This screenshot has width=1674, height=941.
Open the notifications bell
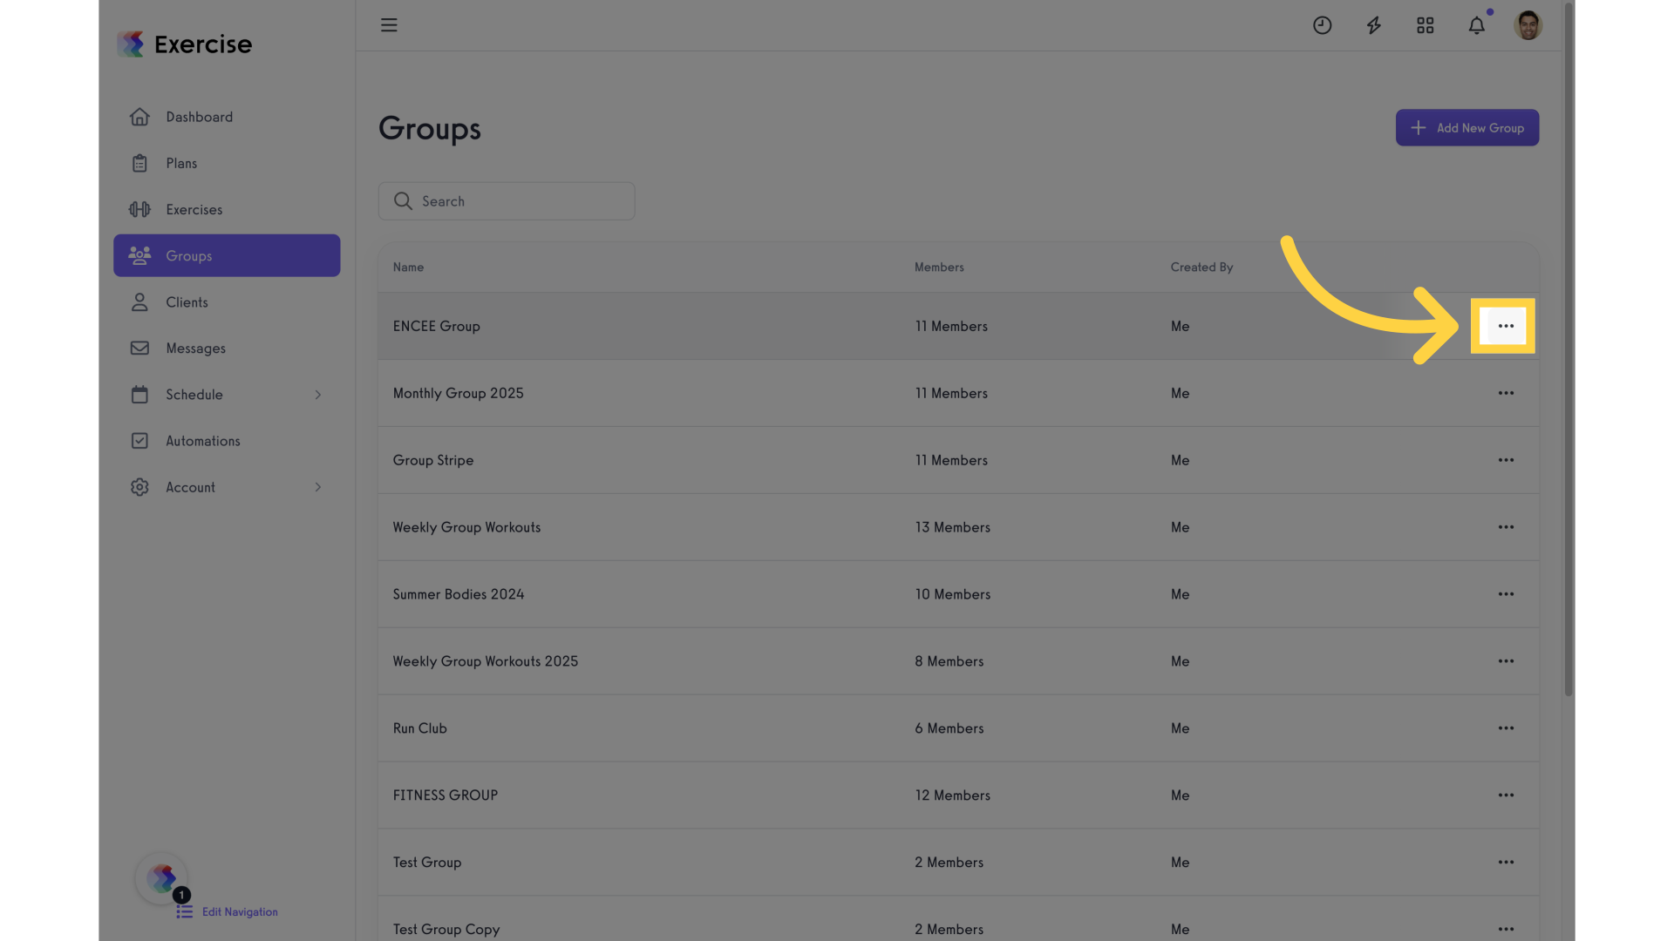click(1476, 25)
